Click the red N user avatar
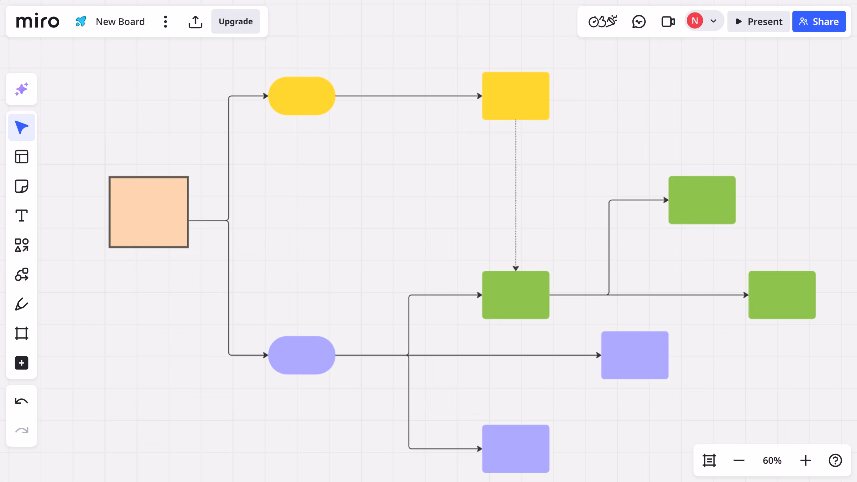This screenshot has width=857, height=482. click(695, 21)
